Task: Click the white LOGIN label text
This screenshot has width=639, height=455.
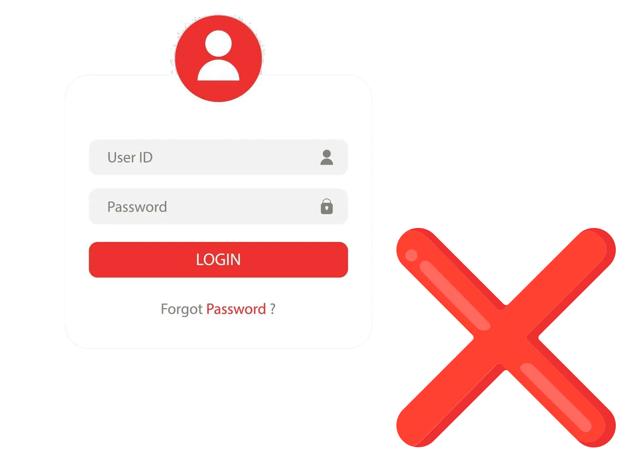Action: click(218, 260)
